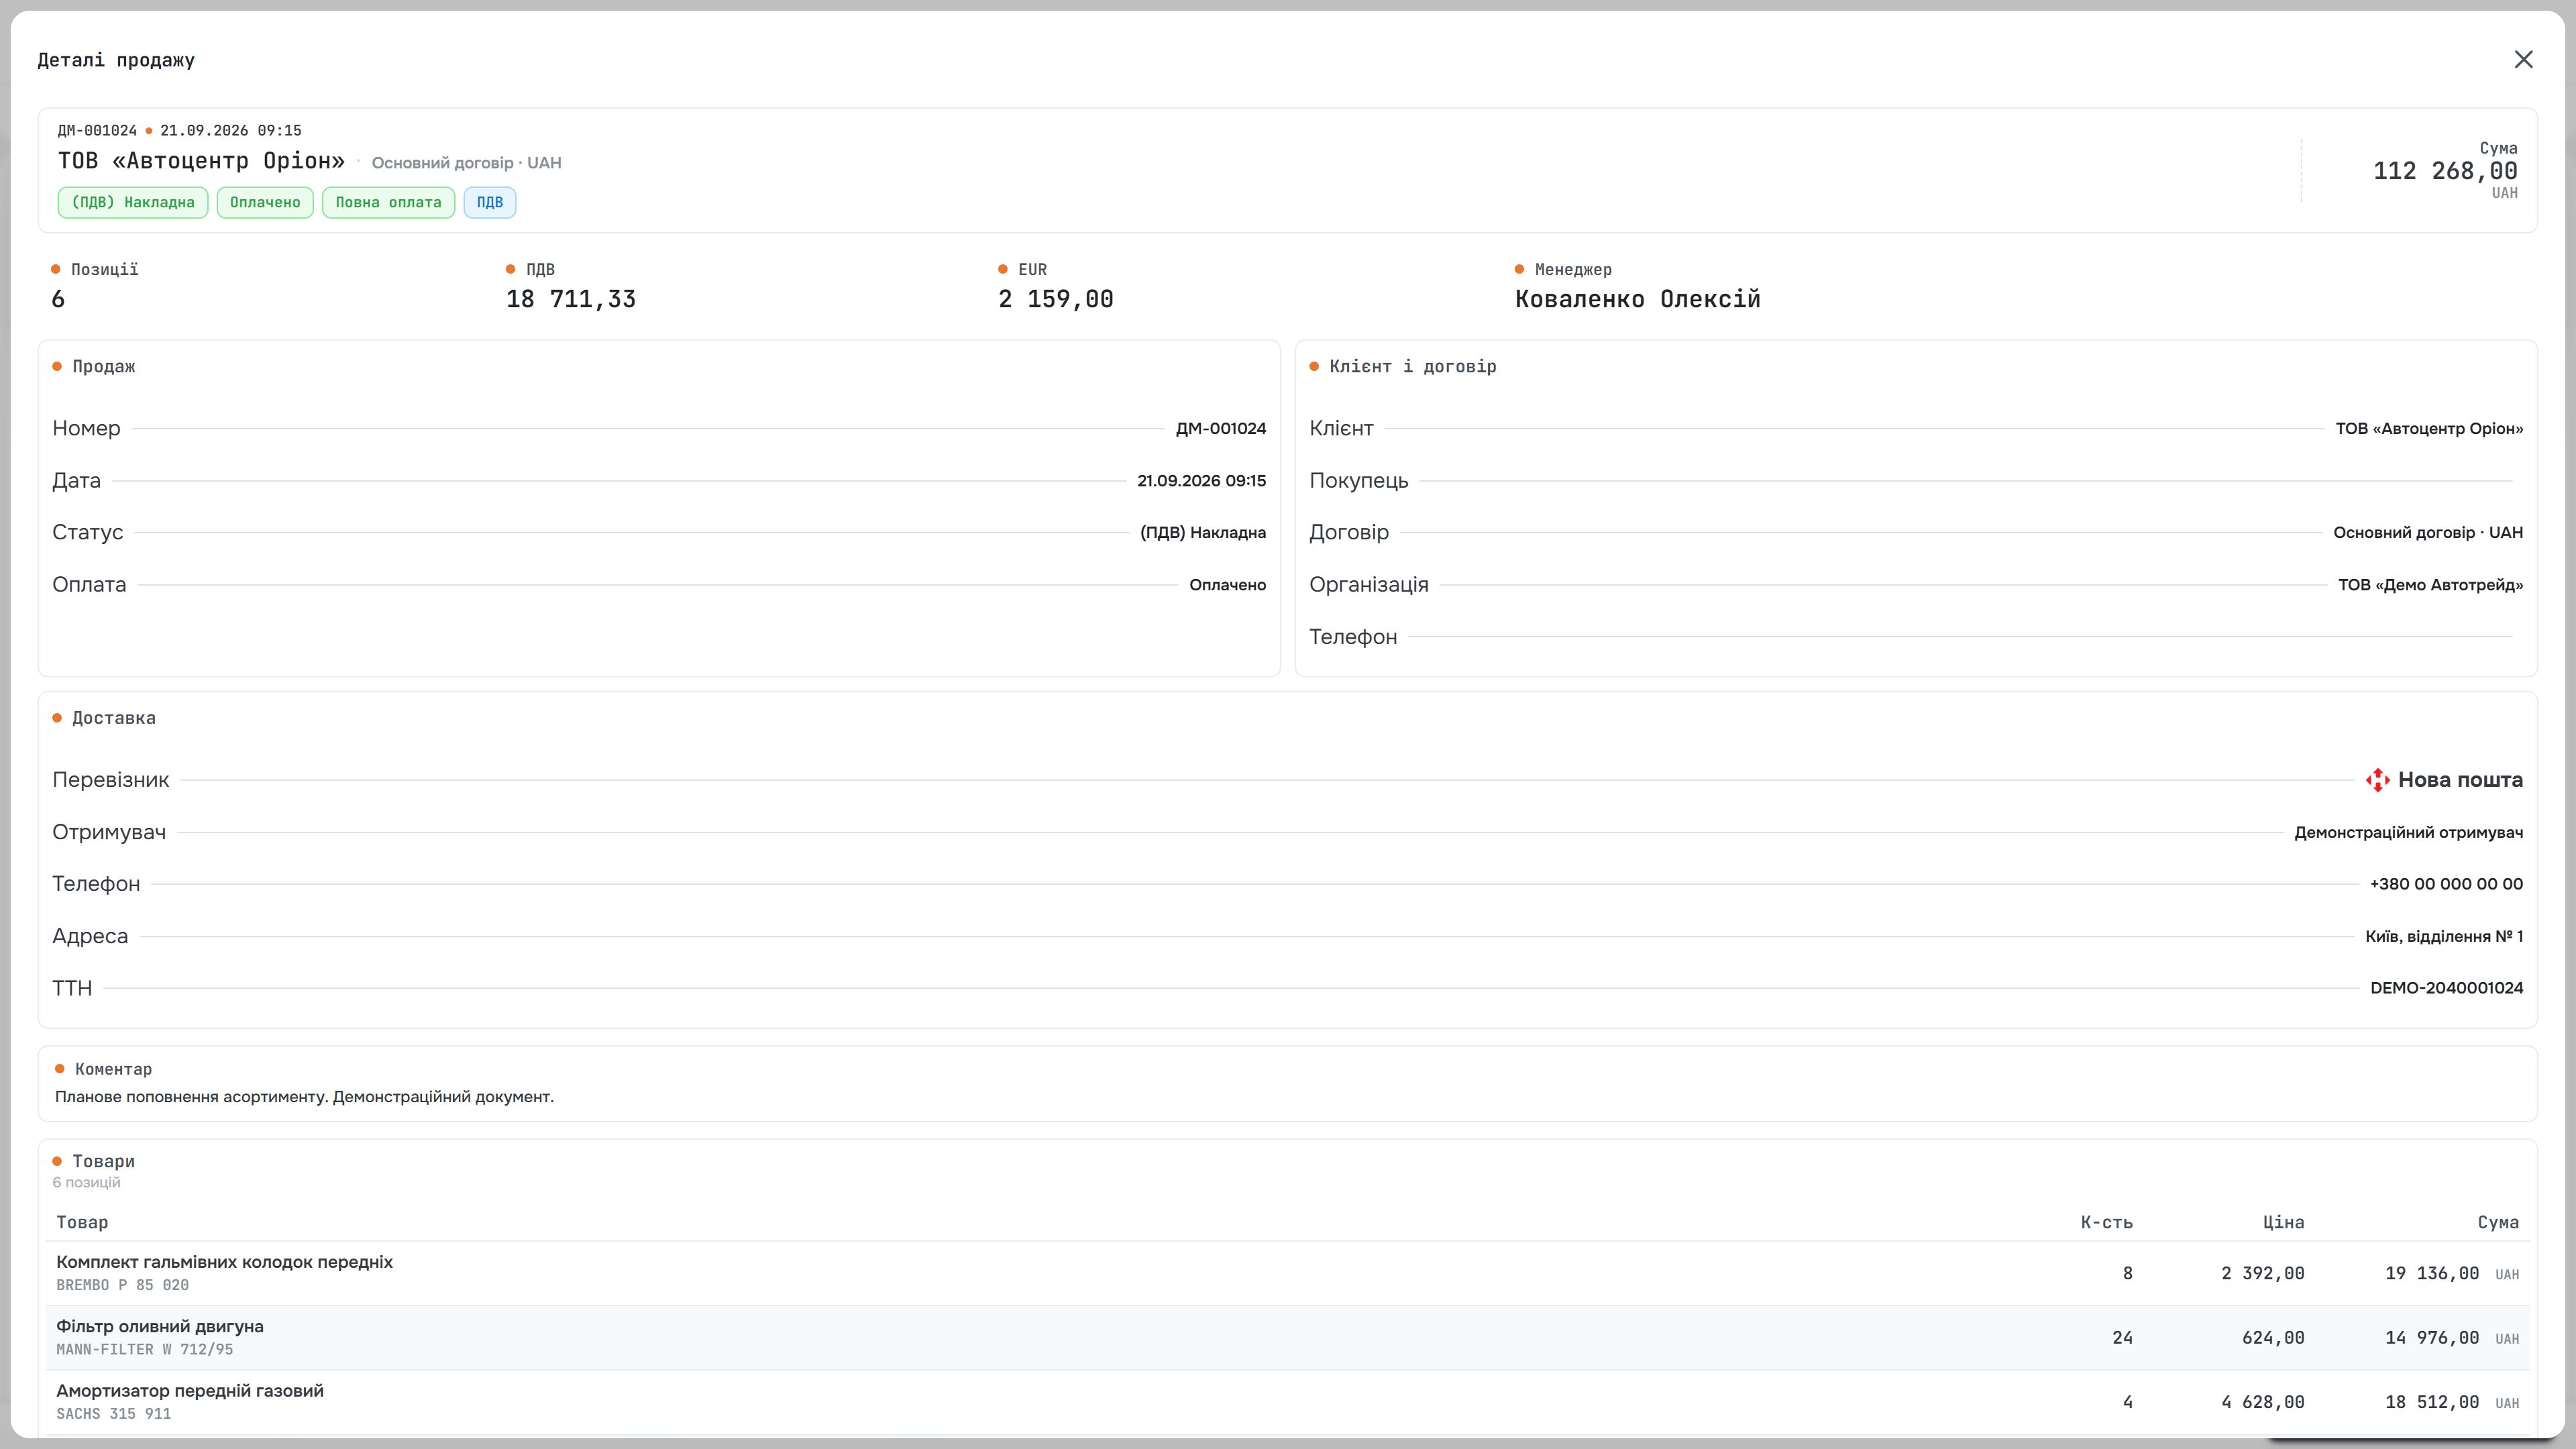Click the delivery phone number +380 00 000 00 00

pyautogui.click(x=2446, y=884)
